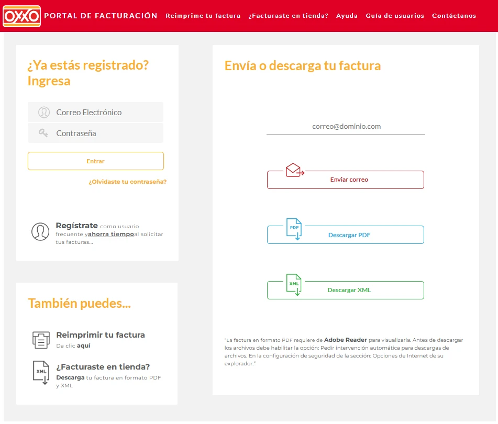Click the user avatar icon beside Regístrate
The width and height of the screenshot is (498, 424).
(40, 231)
